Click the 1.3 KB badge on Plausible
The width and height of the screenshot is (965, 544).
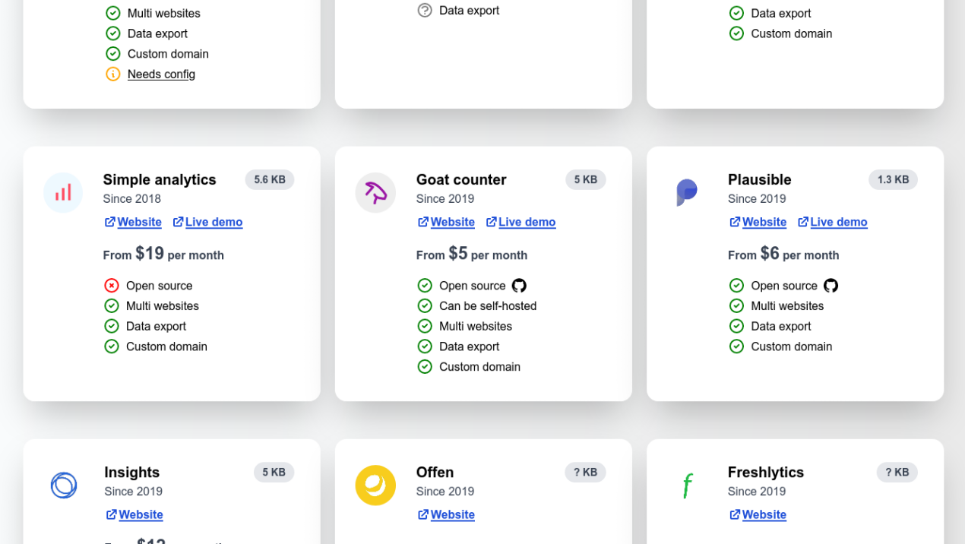coord(893,179)
